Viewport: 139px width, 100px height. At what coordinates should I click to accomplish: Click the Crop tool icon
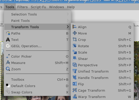tap(75, 39)
